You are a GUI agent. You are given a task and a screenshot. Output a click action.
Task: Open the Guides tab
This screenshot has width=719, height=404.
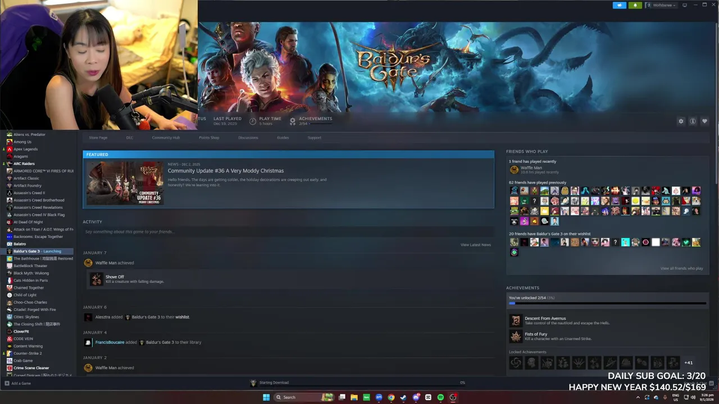pyautogui.click(x=283, y=137)
